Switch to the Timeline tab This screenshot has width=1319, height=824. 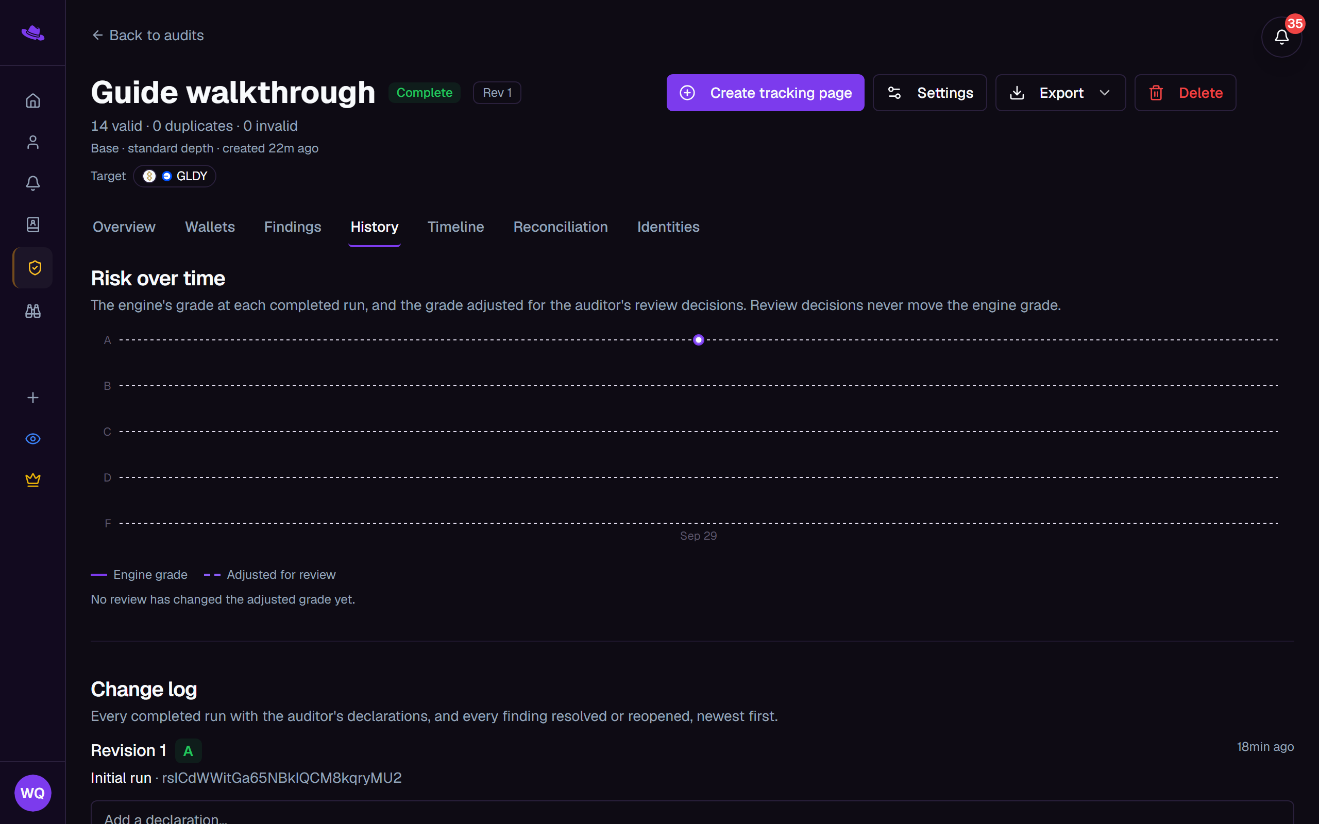coord(455,227)
